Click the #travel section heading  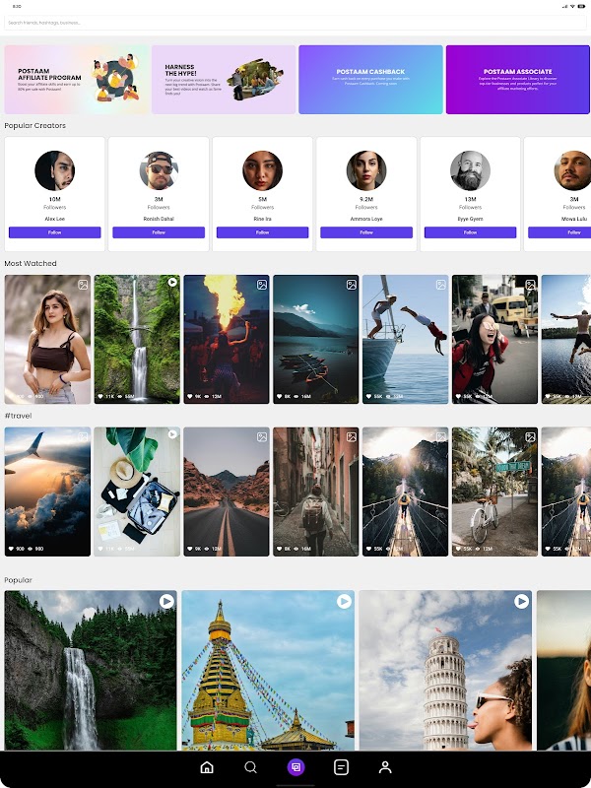pos(18,416)
